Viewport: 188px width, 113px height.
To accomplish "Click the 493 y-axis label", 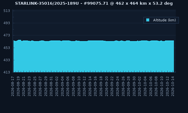I will 7,23.
